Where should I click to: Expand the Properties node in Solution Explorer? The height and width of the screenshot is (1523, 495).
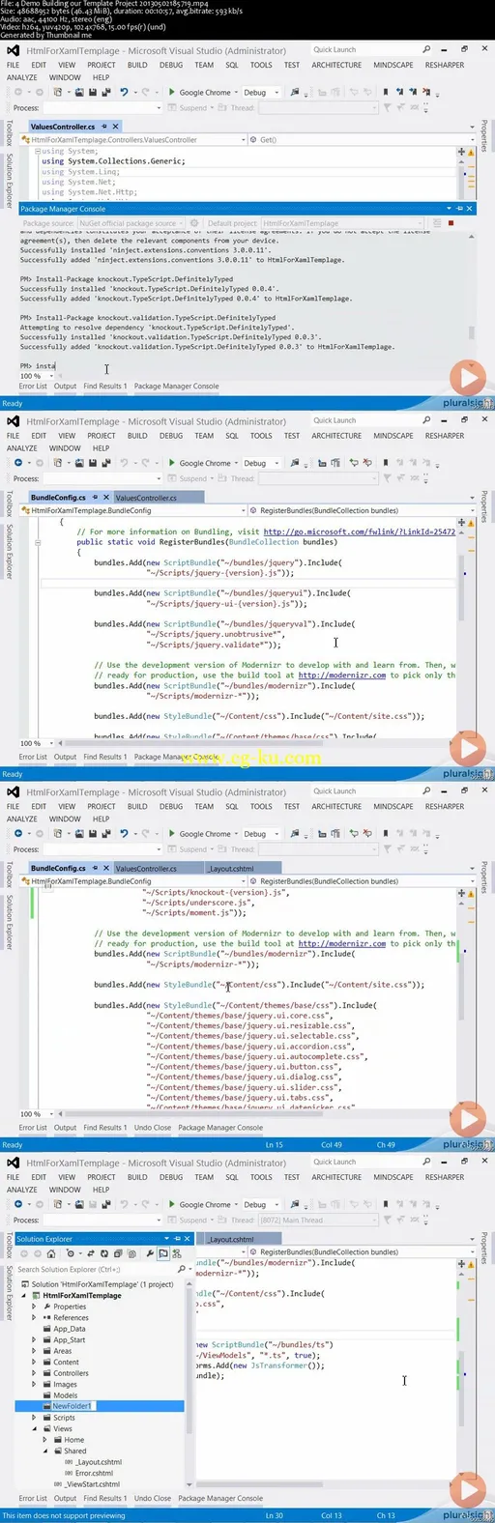pyautogui.click(x=35, y=1307)
